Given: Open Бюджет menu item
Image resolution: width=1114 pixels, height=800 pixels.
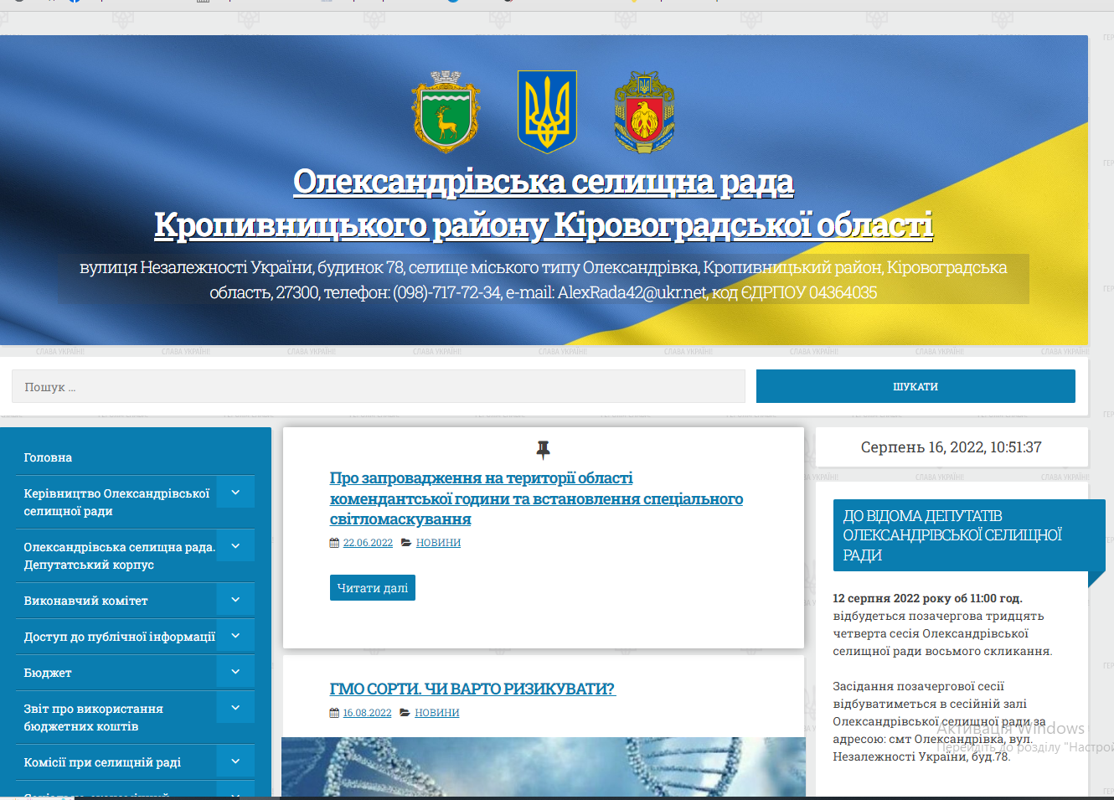Looking at the screenshot, I should 48,673.
